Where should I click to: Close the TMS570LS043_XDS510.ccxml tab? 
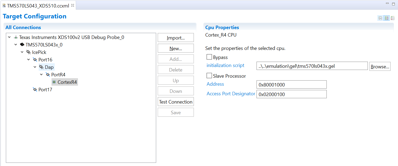click(73, 5)
